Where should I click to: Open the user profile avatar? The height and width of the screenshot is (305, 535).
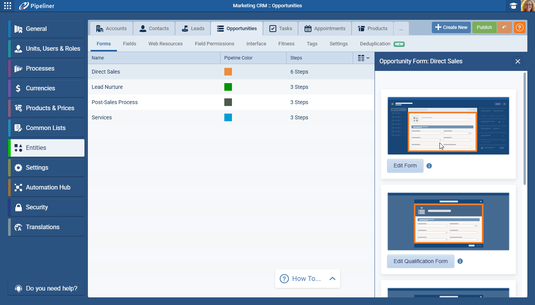pos(528,6)
